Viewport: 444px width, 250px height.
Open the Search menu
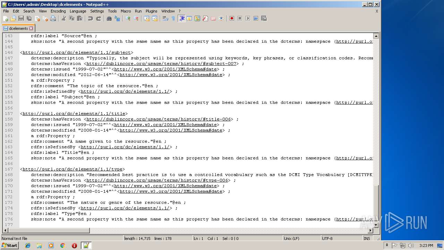click(x=29, y=11)
